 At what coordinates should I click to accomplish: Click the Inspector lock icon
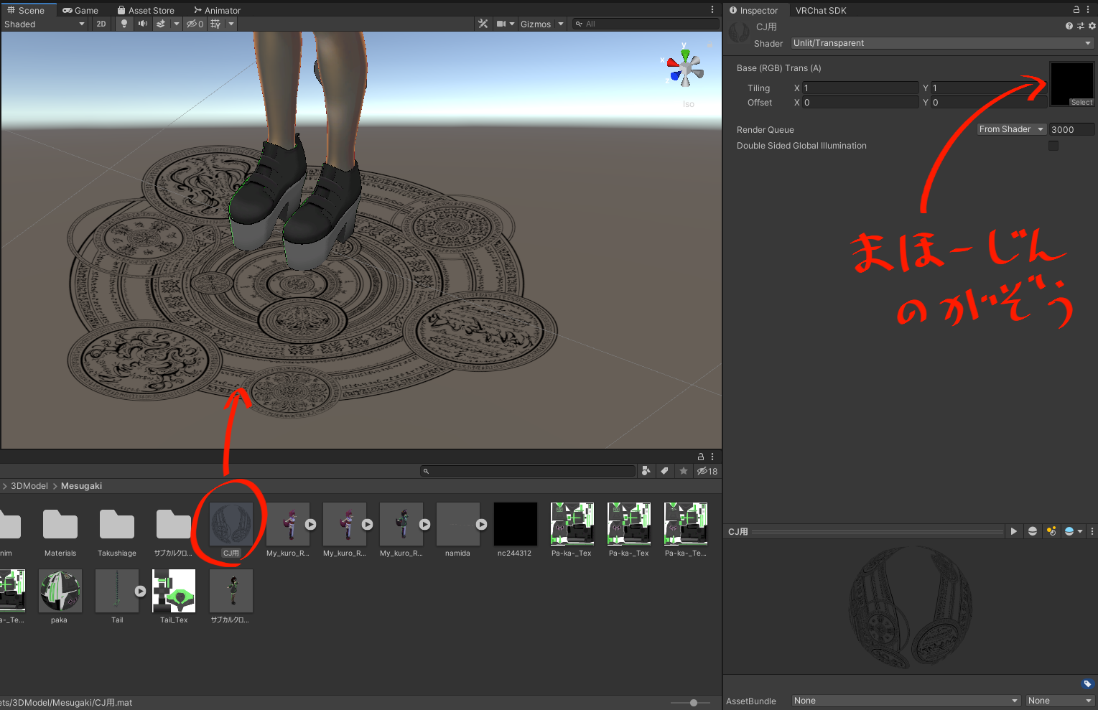pos(1076,10)
